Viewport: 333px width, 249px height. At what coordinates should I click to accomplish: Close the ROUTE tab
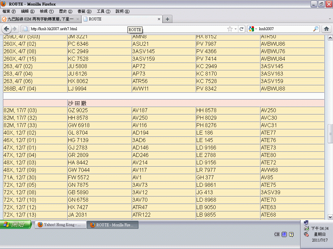(x=159, y=19)
